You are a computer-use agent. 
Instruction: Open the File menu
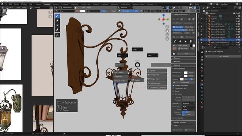coord(6,4)
